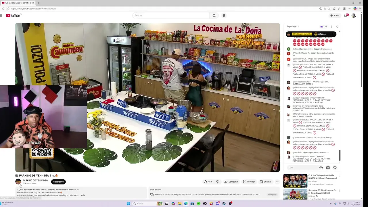Open Steam from the taskbar
This screenshot has width=368, height=207.
point(224,204)
